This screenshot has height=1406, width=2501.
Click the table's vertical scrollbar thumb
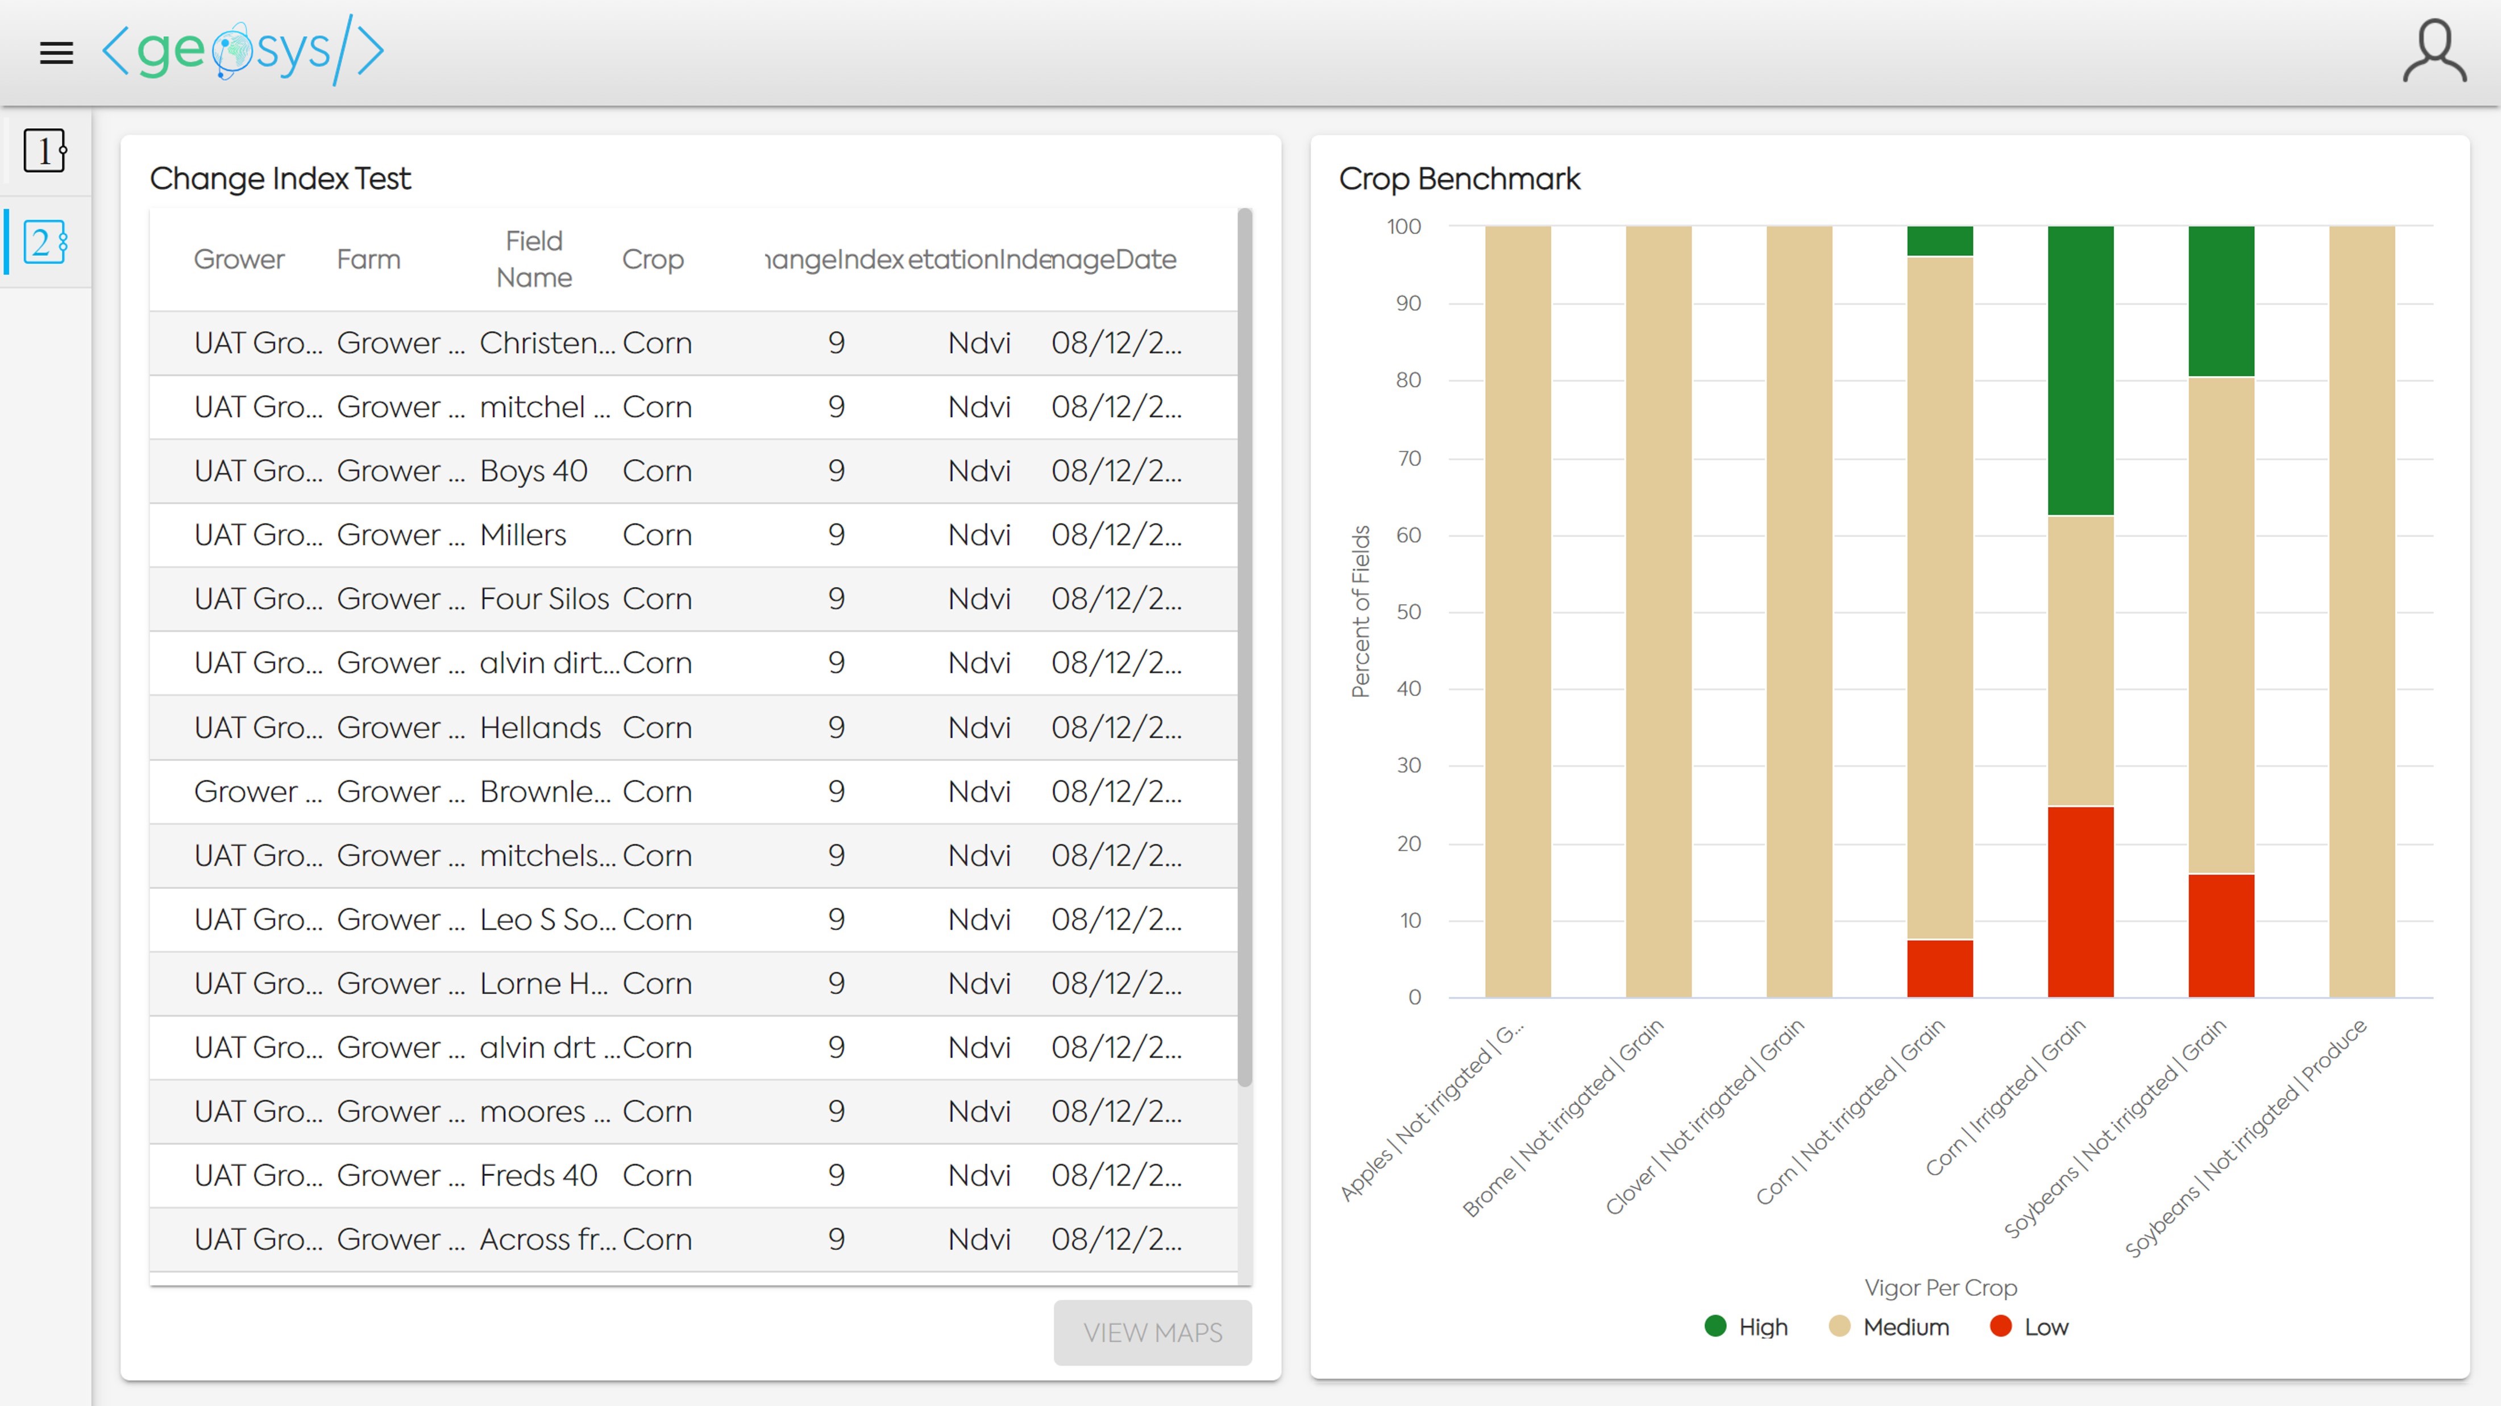1245,646
